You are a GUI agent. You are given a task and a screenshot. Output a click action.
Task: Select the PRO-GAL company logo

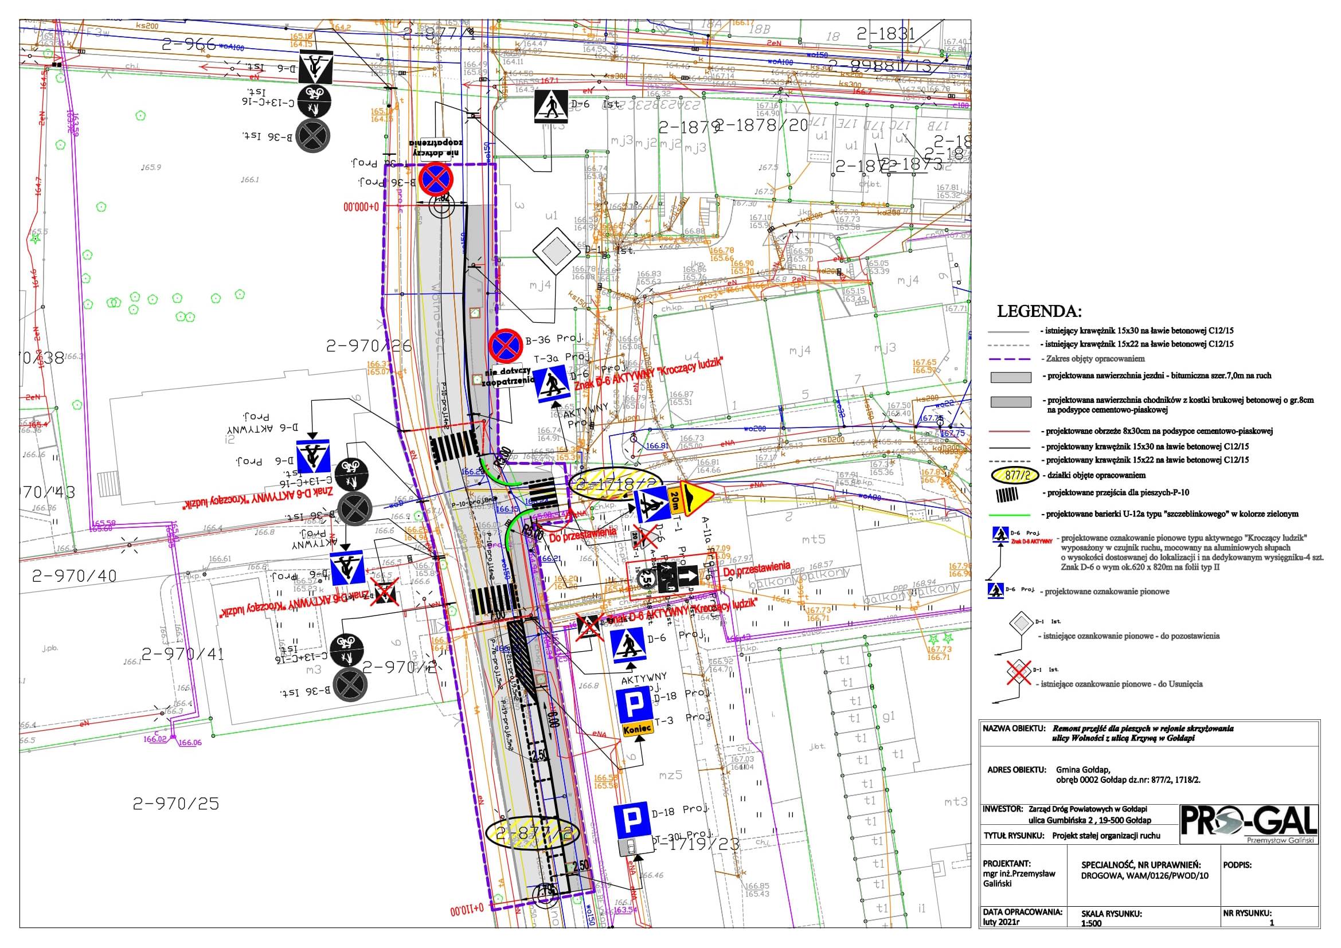click(1250, 824)
